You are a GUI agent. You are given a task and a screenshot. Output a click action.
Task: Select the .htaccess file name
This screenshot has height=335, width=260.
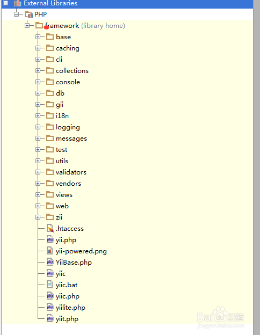click(x=70, y=229)
